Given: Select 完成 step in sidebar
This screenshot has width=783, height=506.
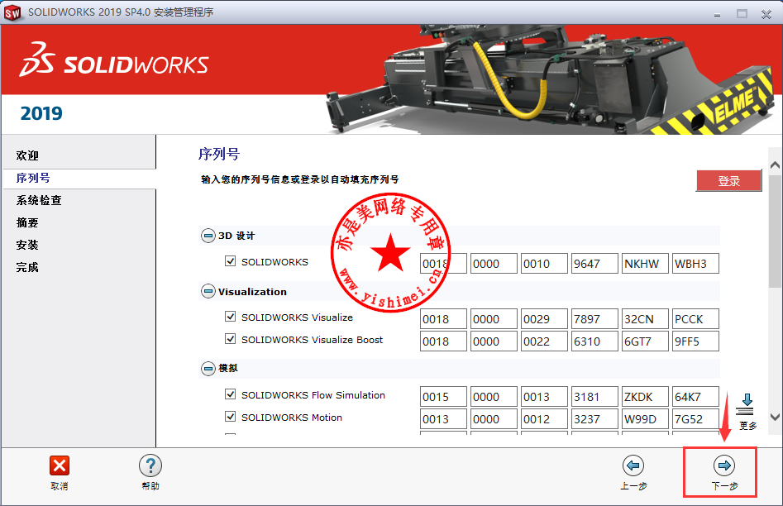Looking at the screenshot, I should pyautogui.click(x=27, y=267).
